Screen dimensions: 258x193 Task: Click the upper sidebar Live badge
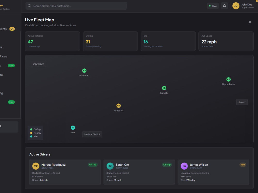11,65
